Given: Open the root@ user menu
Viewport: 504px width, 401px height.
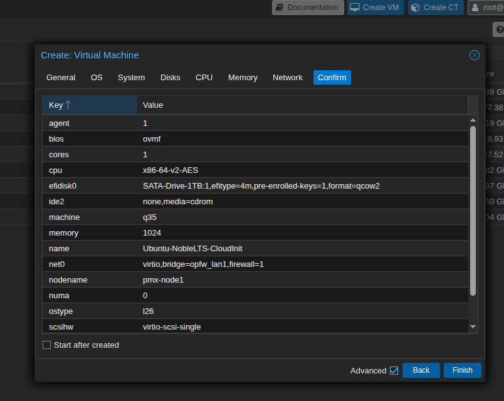Looking at the screenshot, I should click(x=486, y=8).
